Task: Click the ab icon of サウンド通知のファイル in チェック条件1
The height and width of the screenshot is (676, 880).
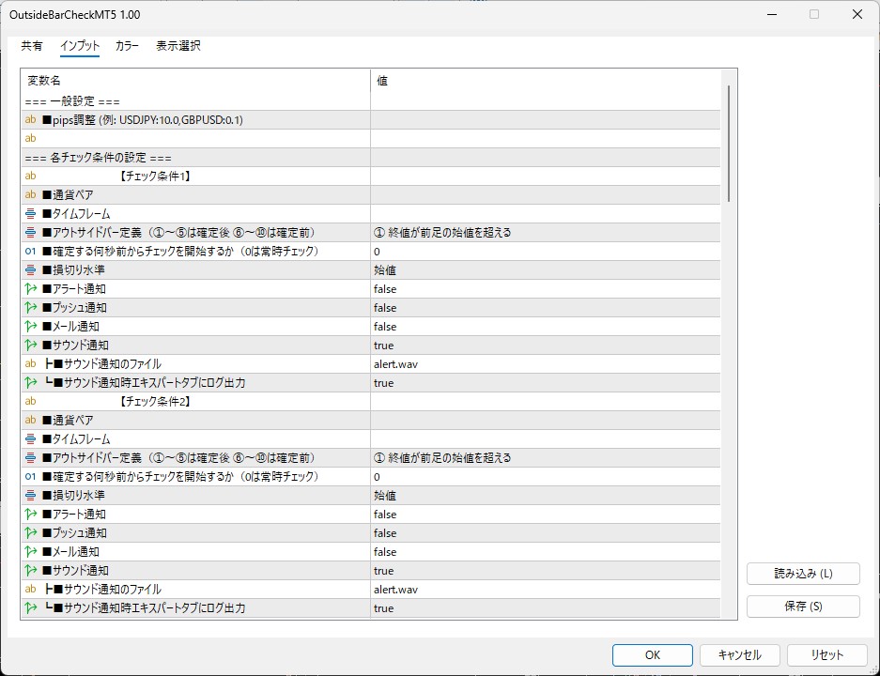Action: 31,363
